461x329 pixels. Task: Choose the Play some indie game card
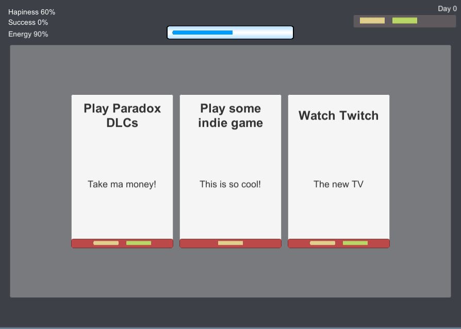click(x=230, y=171)
